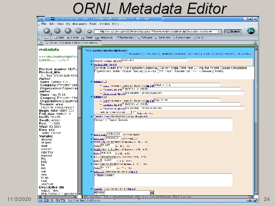
Task: Open the Software bookmark folder
Action: pos(144,38)
